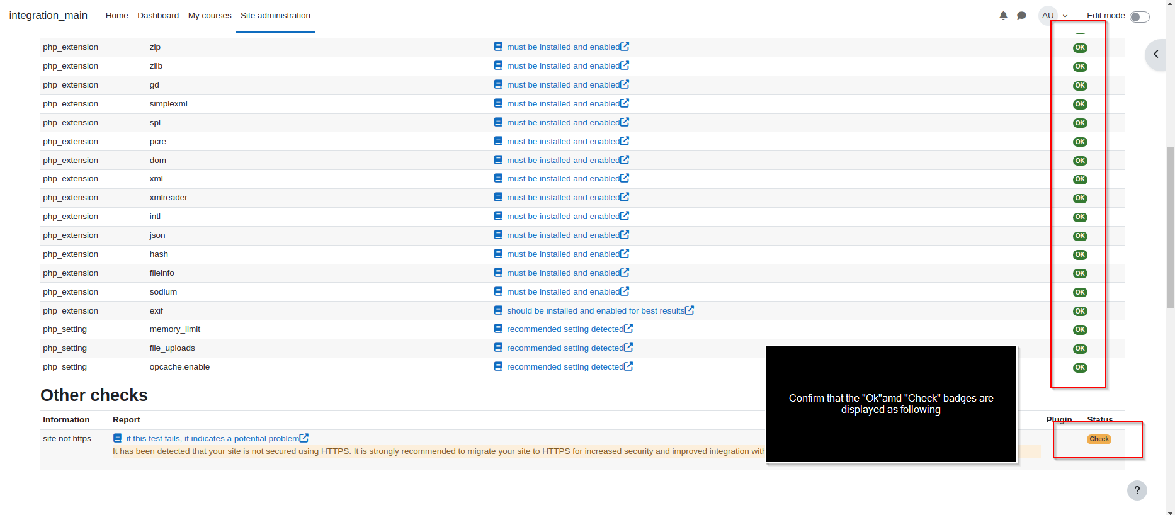Click external link icon in memory_limit row

point(628,329)
